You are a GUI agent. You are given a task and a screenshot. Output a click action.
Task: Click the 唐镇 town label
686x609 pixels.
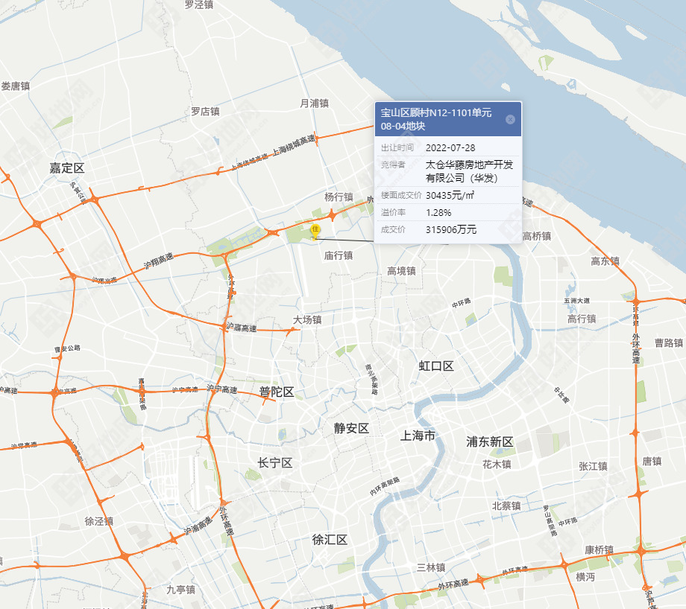point(652,462)
